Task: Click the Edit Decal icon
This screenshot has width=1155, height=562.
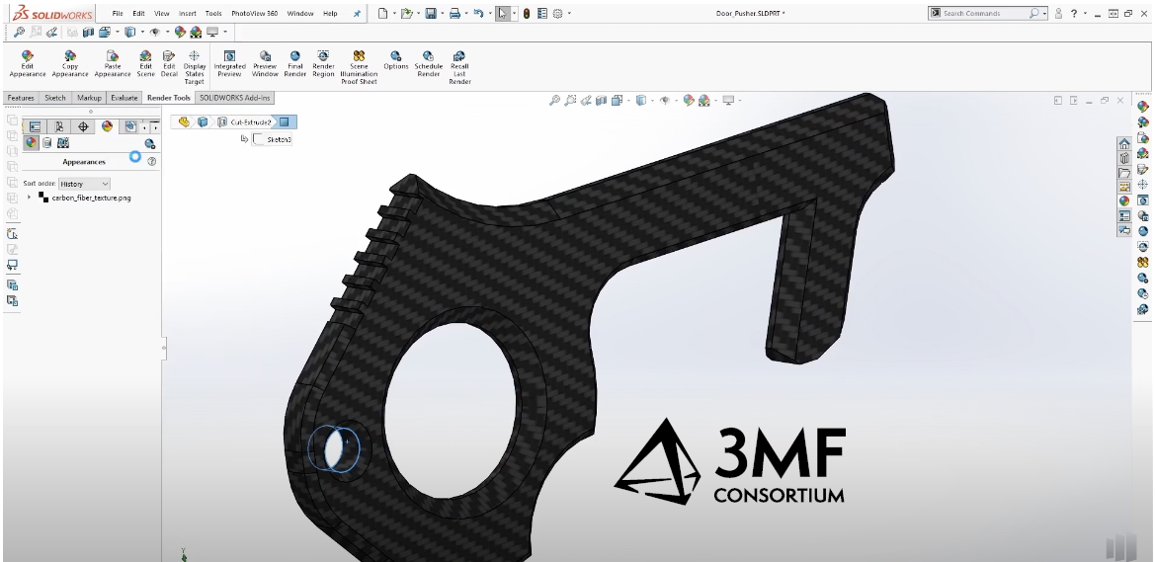Action: 169,63
